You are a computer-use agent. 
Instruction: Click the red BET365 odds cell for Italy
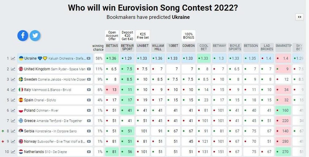[112, 90]
